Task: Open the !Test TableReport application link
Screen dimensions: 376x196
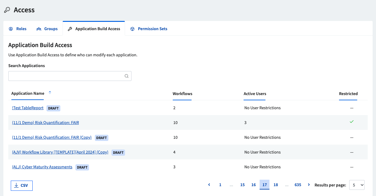Action: coord(28,108)
